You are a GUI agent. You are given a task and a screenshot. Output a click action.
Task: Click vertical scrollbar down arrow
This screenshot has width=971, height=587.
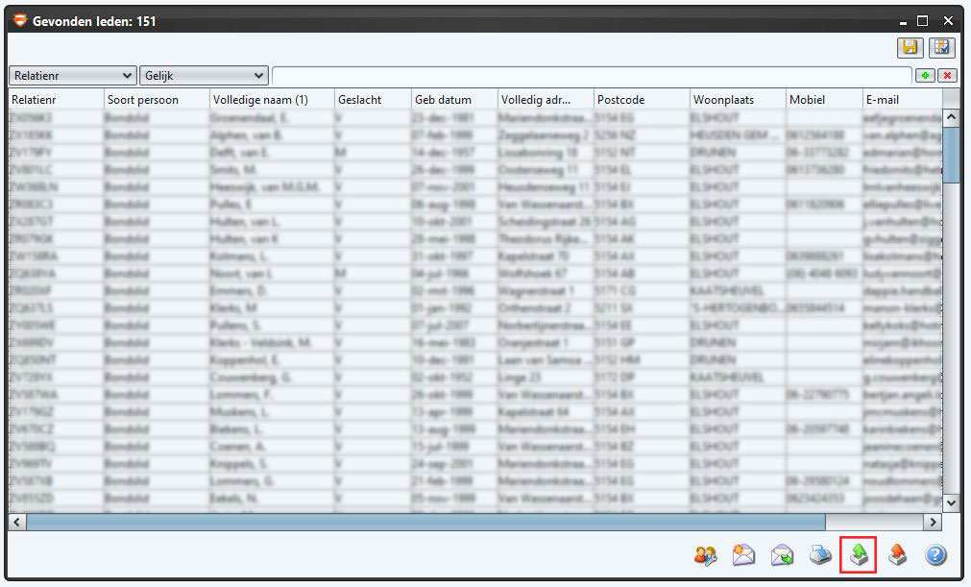[x=951, y=502]
